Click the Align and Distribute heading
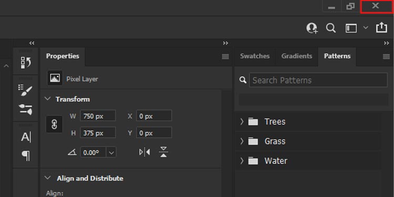The height and width of the screenshot is (197, 394). pos(90,178)
